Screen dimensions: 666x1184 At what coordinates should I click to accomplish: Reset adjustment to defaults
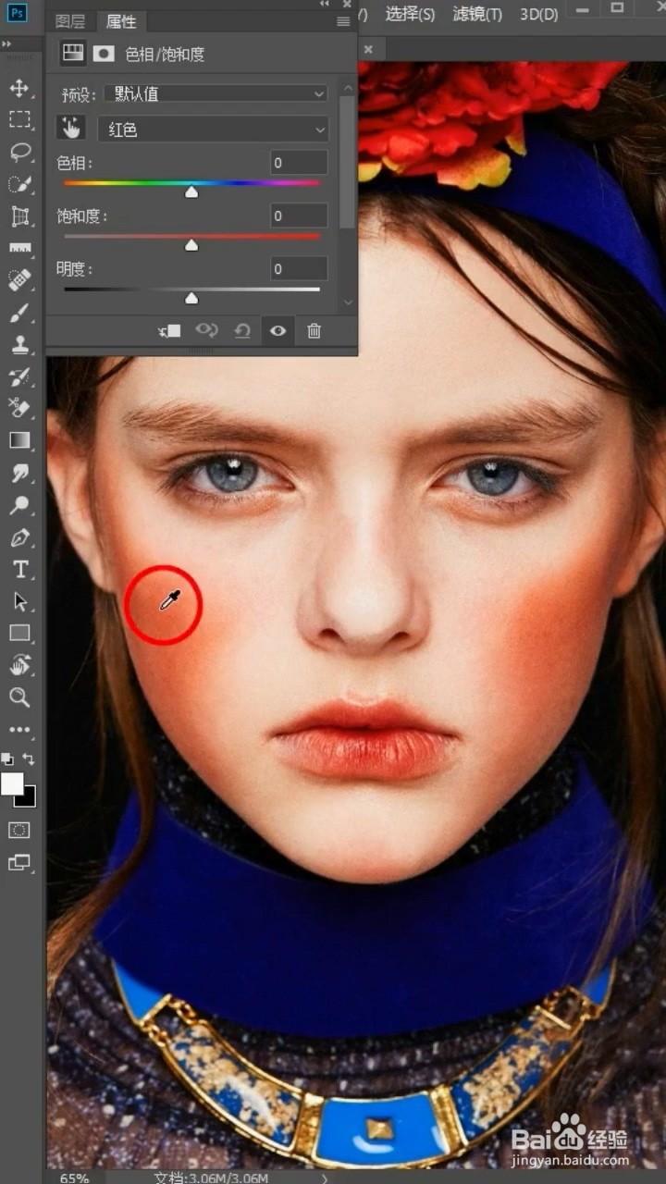pyautogui.click(x=242, y=330)
